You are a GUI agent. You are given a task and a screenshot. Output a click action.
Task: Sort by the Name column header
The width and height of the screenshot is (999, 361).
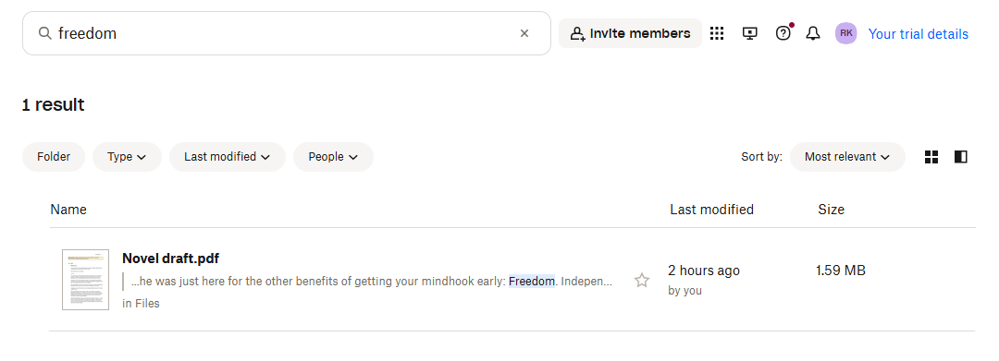68,210
